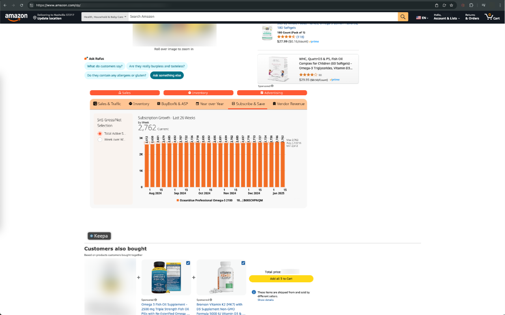Uncheck the Vitamin K2+D3 bundle checkbox

pyautogui.click(x=243, y=263)
